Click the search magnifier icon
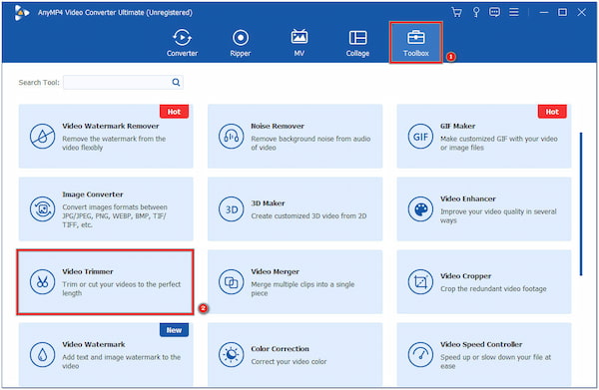Screen dimensions: 599x390 coord(176,82)
